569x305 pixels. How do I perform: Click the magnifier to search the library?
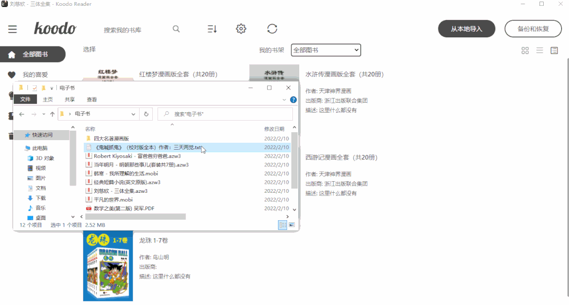[x=176, y=29]
